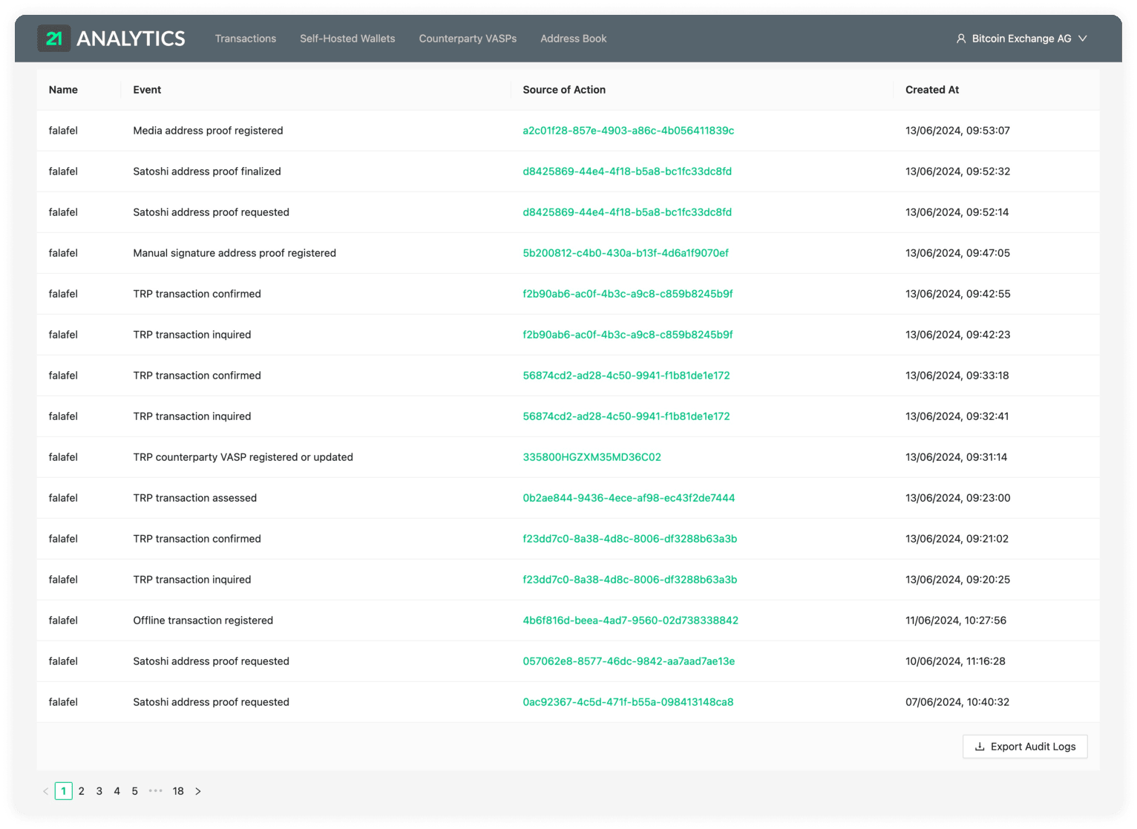
Task: Expand the account menu using the chevron
Action: click(1084, 38)
